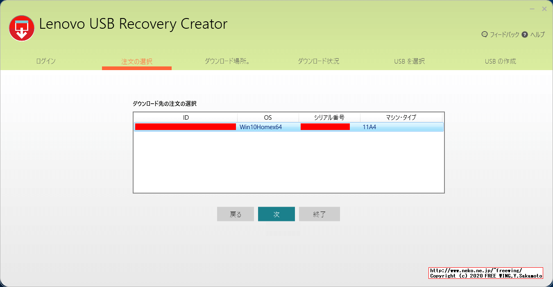Open the フィードバック link
The height and width of the screenshot is (287, 553).
[504, 35]
